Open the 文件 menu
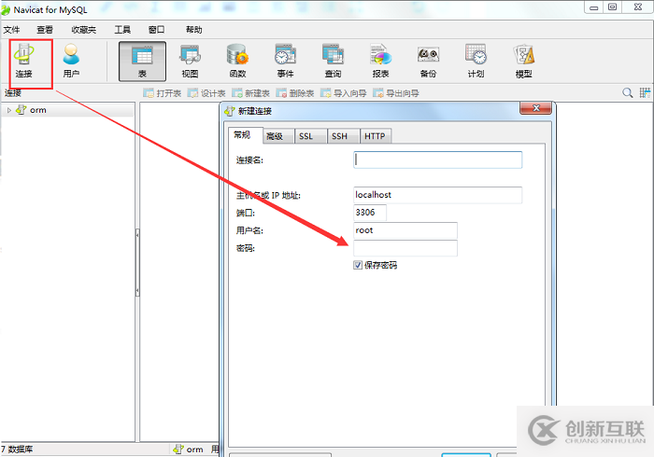Screen dimensions: 654x457 11,30
